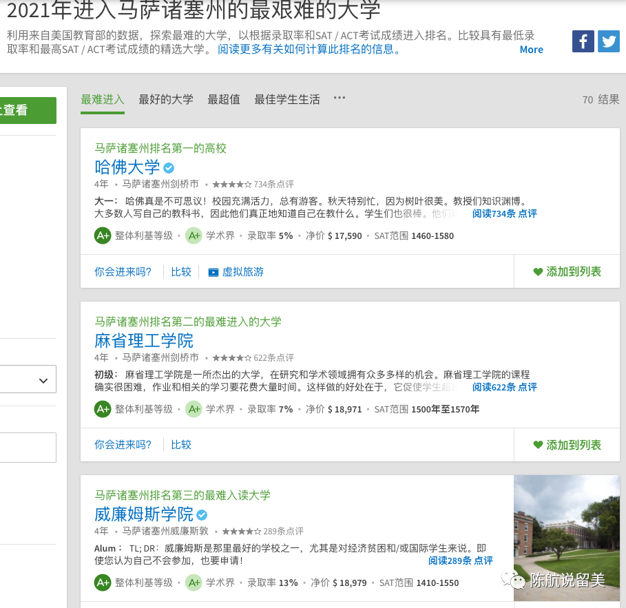The height and width of the screenshot is (608, 626).
Task: Click Williams College's star rating
Action: point(242,532)
